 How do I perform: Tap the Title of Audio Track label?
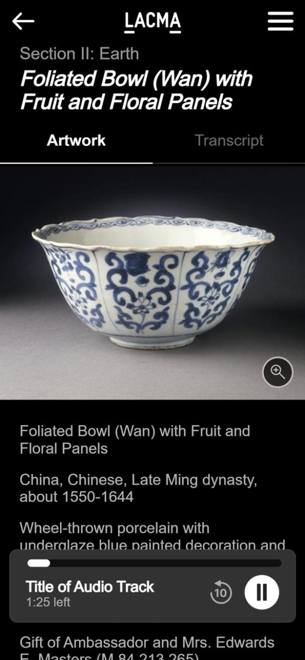point(90,586)
